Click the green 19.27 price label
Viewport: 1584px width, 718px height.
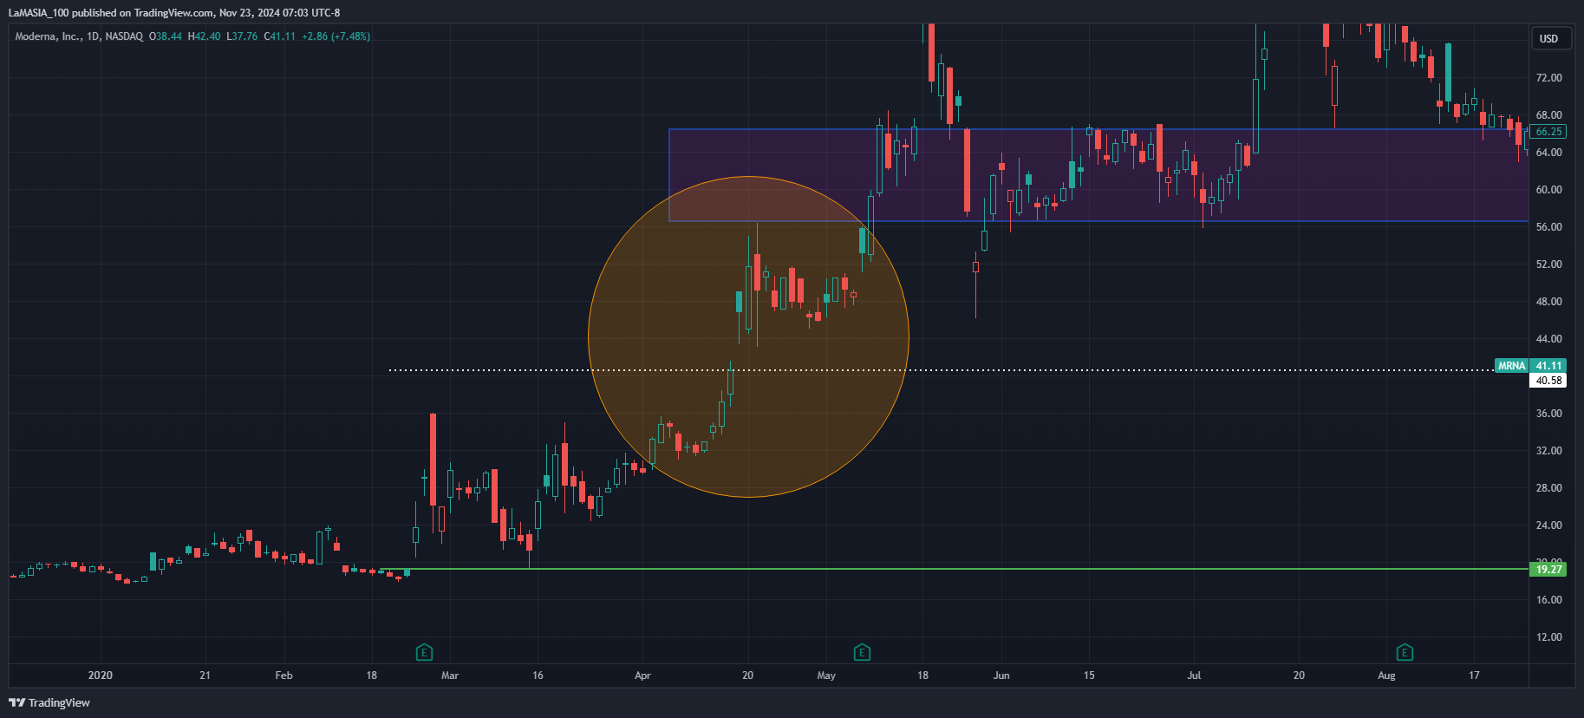(1548, 569)
